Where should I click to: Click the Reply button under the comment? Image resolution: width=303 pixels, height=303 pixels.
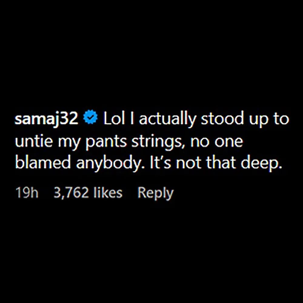pos(155,193)
